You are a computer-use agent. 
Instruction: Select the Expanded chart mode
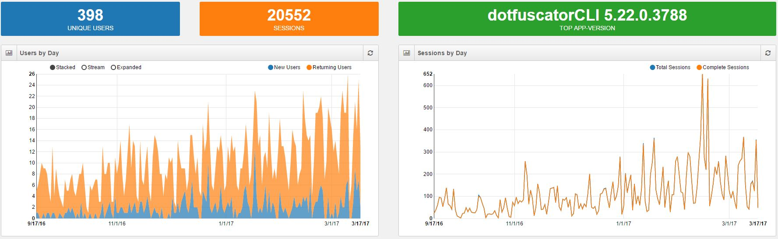(126, 67)
